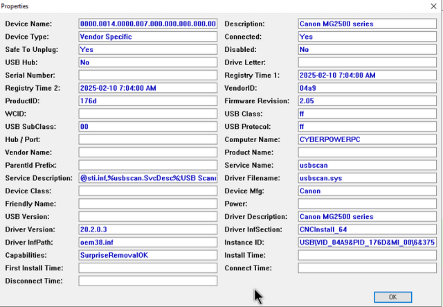This screenshot has width=443, height=307.
Task: Click the Device Type field showing Vendor Specific
Action: (x=147, y=37)
